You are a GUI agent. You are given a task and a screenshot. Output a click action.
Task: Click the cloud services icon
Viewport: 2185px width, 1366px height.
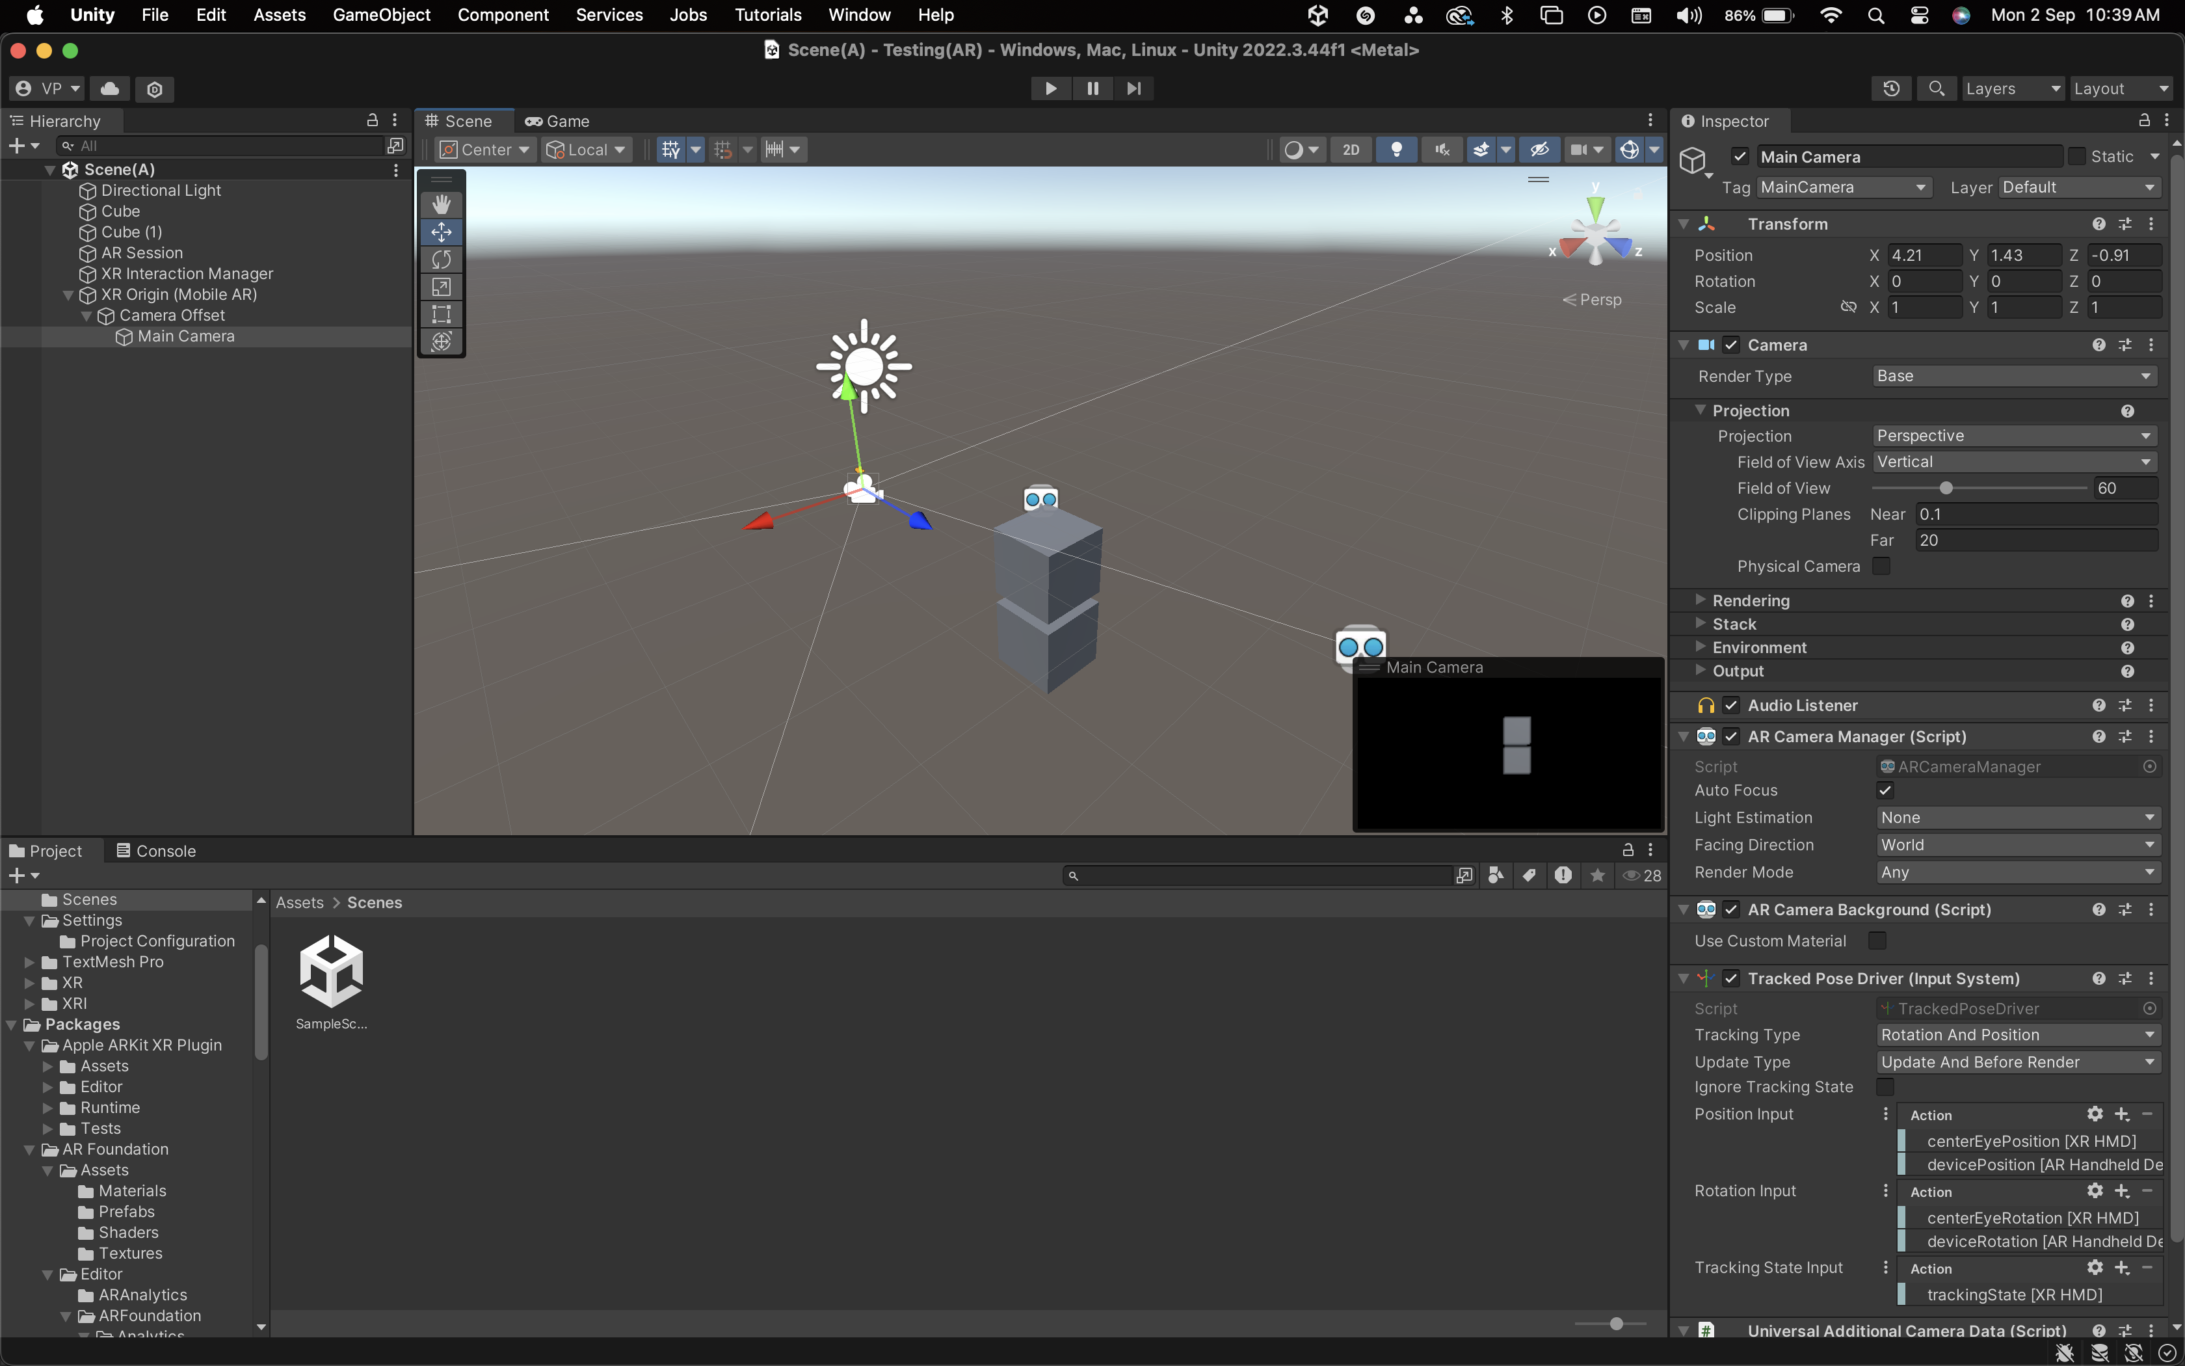click(x=109, y=88)
